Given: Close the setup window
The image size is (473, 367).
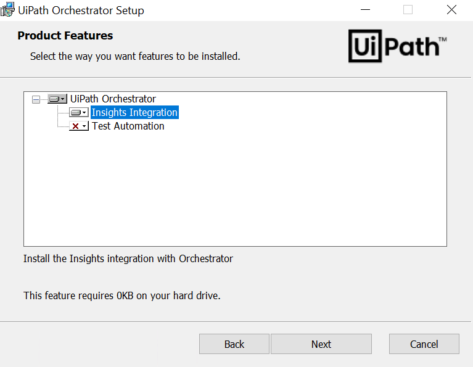Looking at the screenshot, I should click(451, 10).
